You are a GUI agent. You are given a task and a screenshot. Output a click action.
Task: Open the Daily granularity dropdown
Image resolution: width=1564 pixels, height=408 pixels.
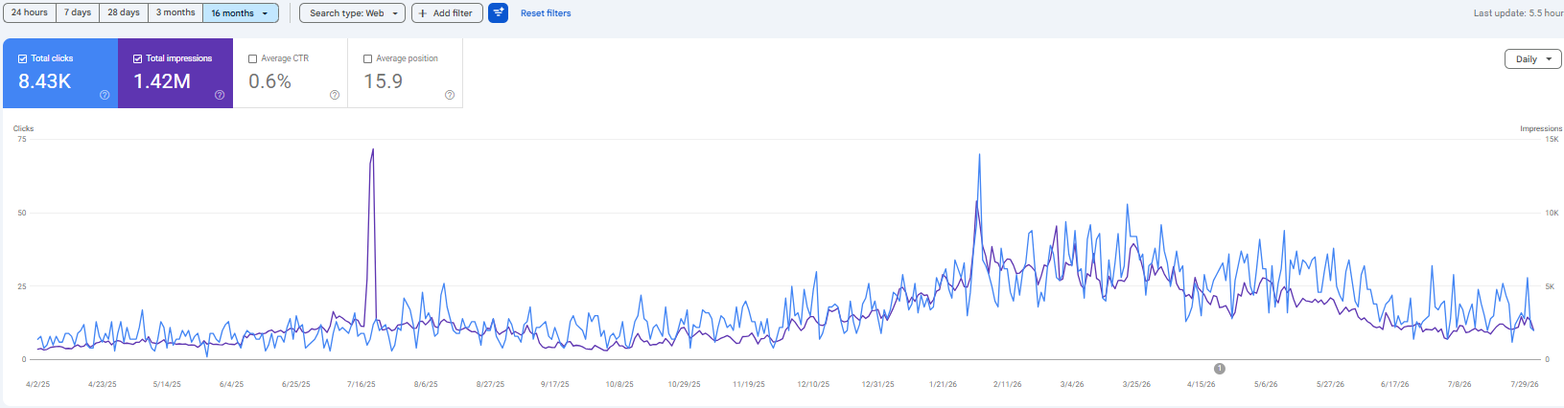tap(1532, 59)
